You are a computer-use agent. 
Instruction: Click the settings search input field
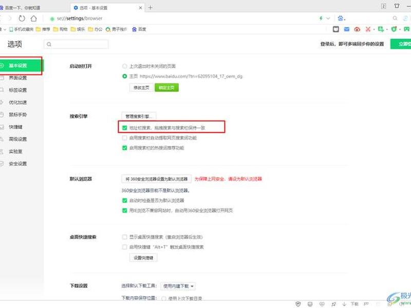[76, 44]
